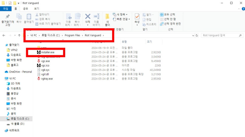Click Program Files in address bar

point(72,35)
